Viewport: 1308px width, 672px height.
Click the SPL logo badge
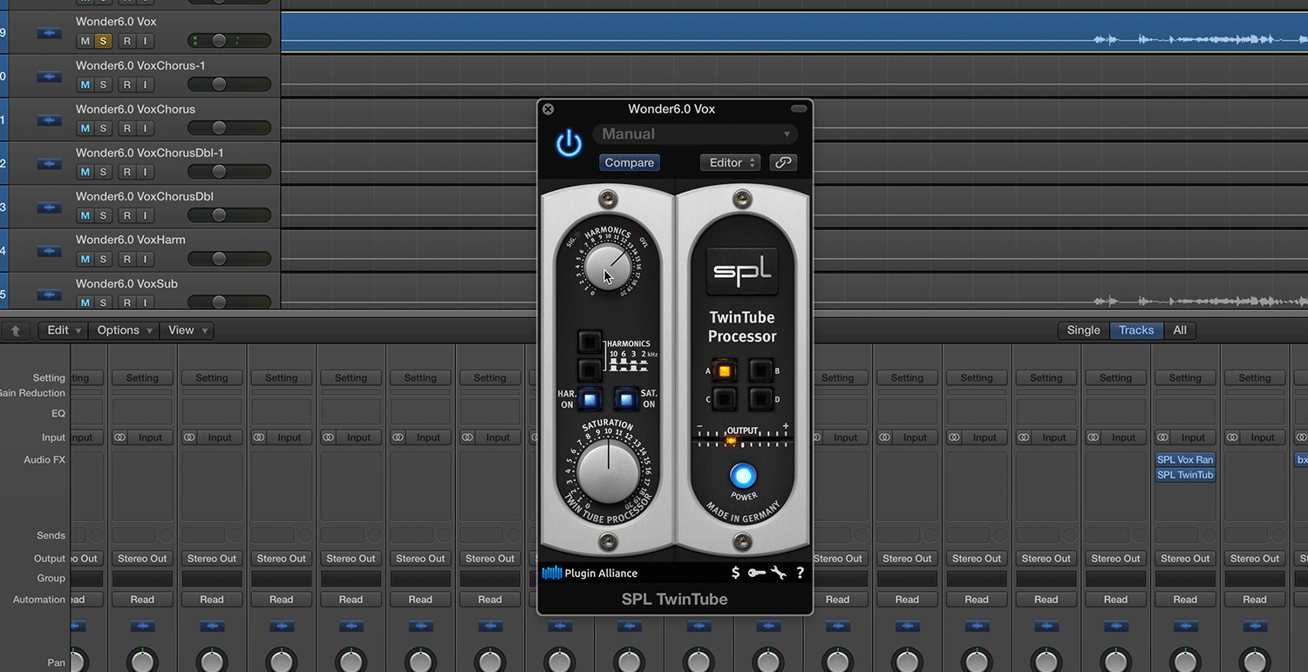[742, 271]
